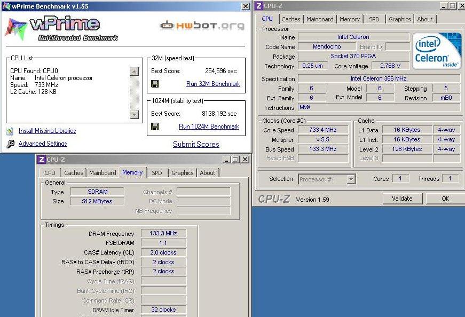Open Caches tab in Memory window

[74, 173]
